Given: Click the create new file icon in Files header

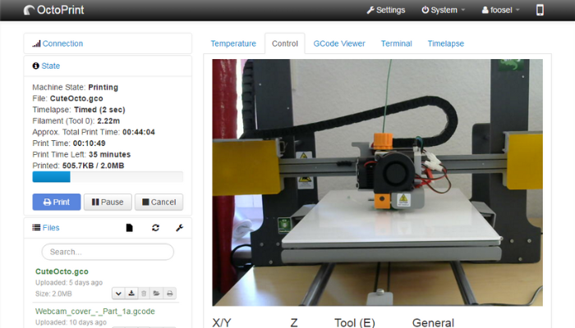Looking at the screenshot, I should pos(129,228).
